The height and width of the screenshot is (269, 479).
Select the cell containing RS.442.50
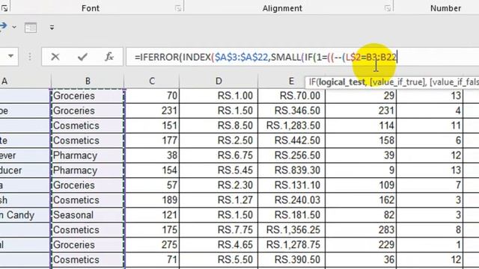[x=291, y=140]
